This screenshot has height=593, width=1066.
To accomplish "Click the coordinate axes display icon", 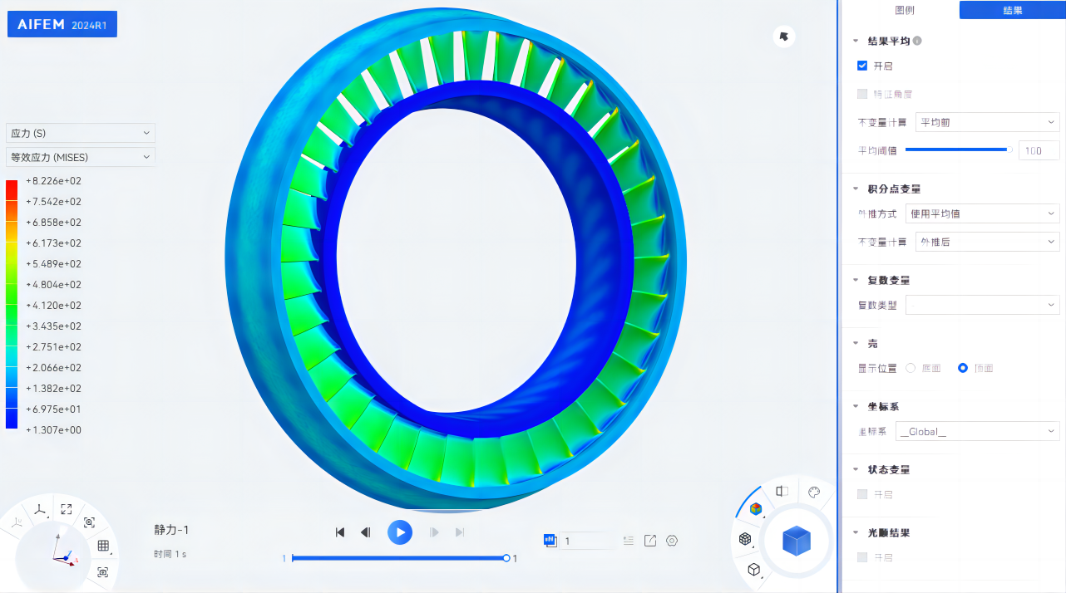I will click(x=39, y=511).
